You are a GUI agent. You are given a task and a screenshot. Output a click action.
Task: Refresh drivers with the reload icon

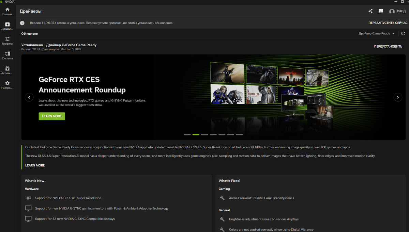coord(403,34)
